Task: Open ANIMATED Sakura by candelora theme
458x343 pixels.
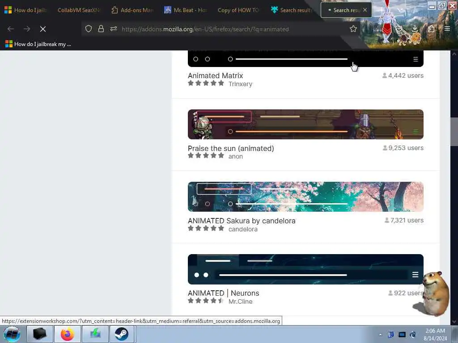Action: coord(242,221)
